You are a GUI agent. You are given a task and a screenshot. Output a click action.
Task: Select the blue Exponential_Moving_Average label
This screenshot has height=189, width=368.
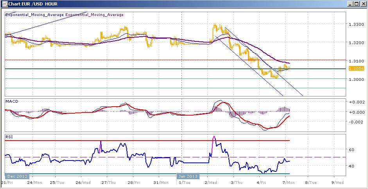34,15
